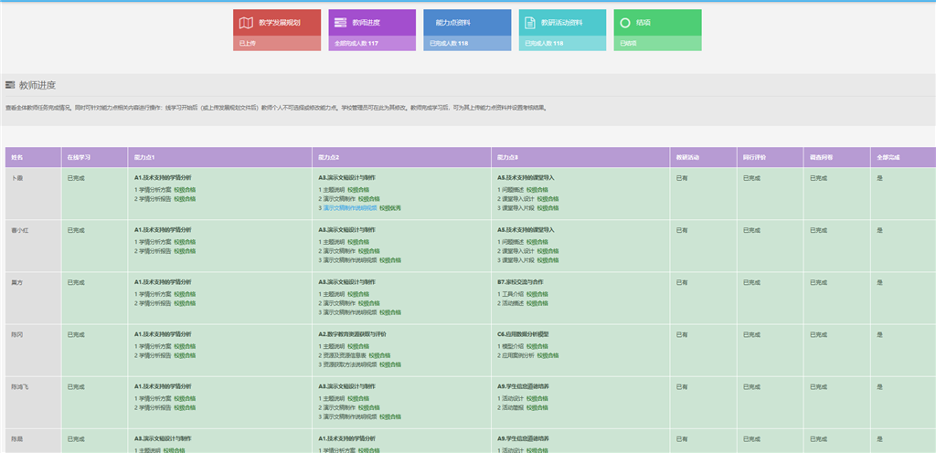Click A9.学生信息道德培养 in 陈鸿飞's row
Screen dimensions: 936x453
click(523, 387)
